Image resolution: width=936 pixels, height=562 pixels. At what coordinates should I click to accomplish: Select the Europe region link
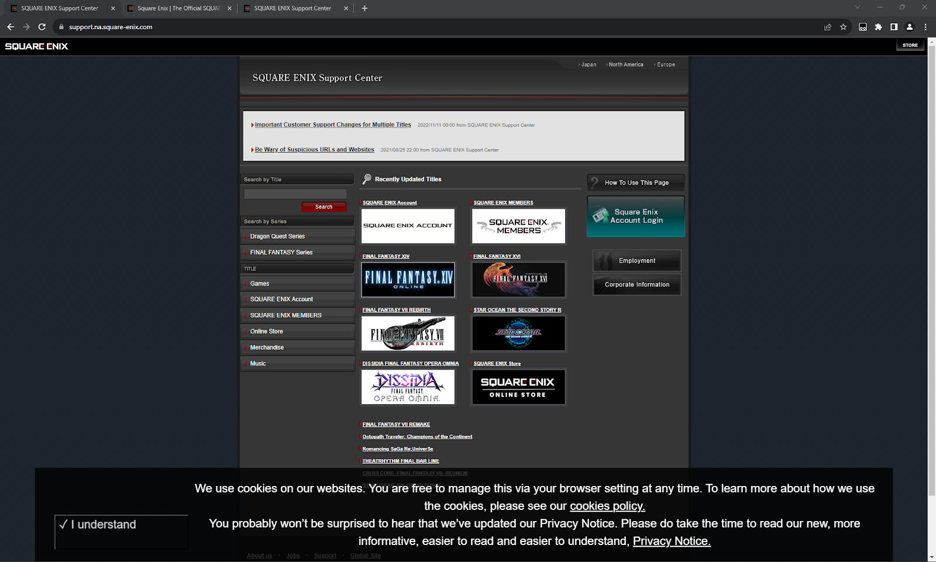point(666,65)
